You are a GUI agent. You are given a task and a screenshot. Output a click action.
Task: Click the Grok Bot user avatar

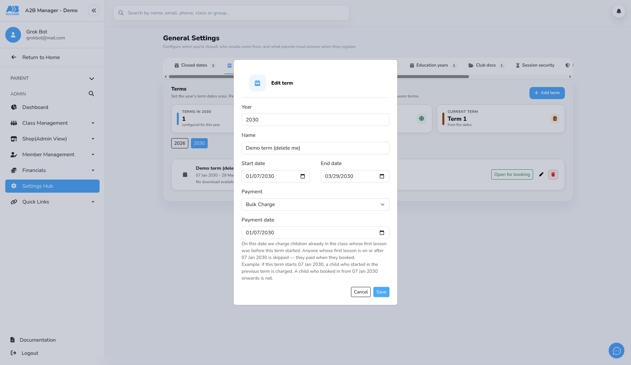click(x=13, y=35)
